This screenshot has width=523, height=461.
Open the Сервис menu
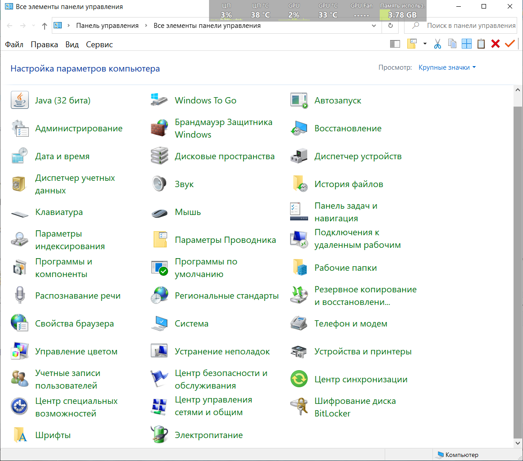100,45
